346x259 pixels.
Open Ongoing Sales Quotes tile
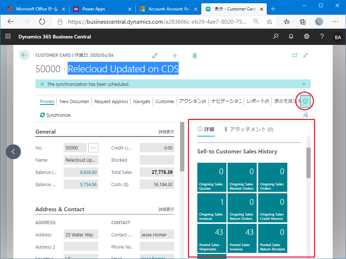[212, 177]
